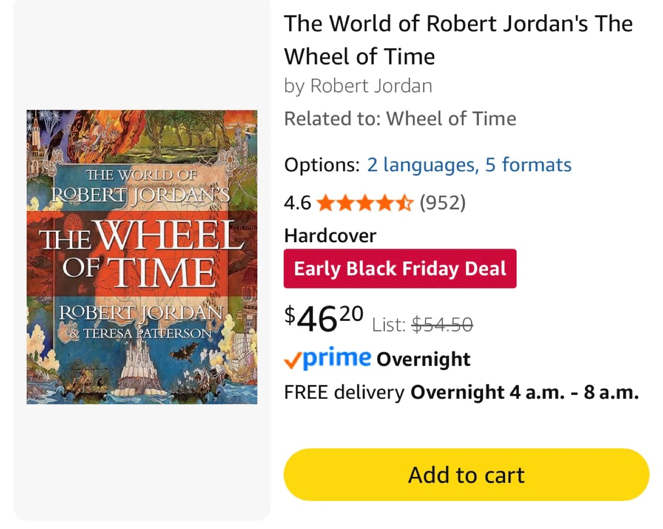The width and height of the screenshot is (663, 529).
Task: Select the Hardcover format label
Action: [330, 236]
